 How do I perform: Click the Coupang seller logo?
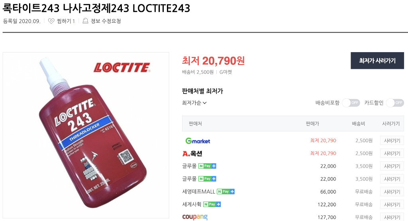tap(195, 217)
